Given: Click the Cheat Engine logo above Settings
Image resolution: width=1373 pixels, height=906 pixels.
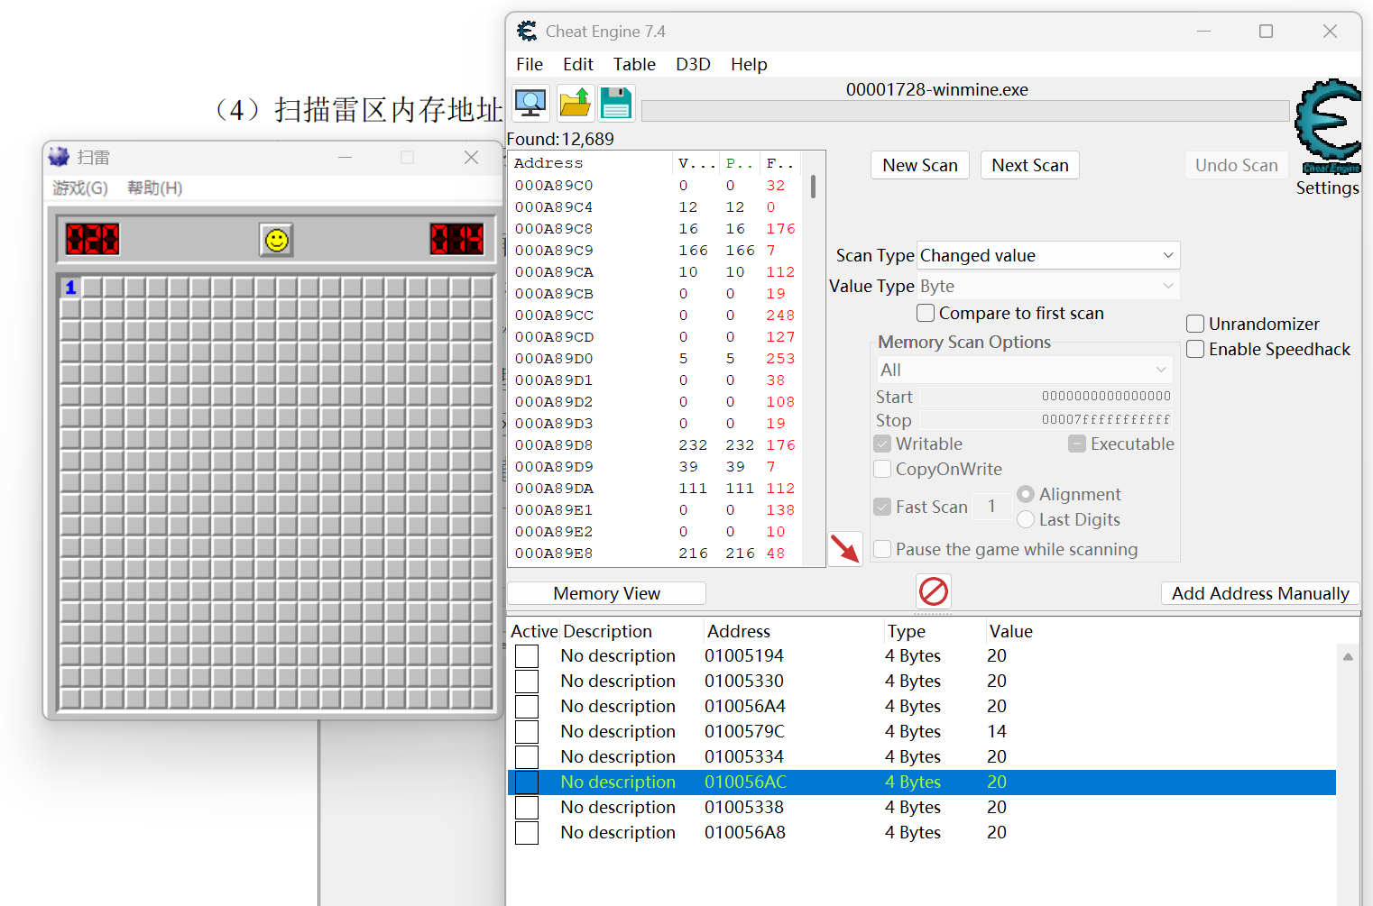Looking at the screenshot, I should pos(1328,126).
